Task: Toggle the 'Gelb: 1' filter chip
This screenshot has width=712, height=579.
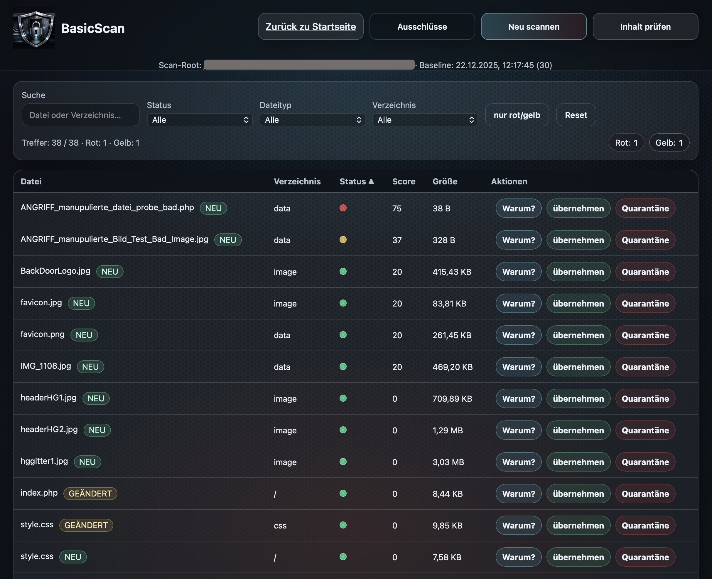Action: click(669, 142)
